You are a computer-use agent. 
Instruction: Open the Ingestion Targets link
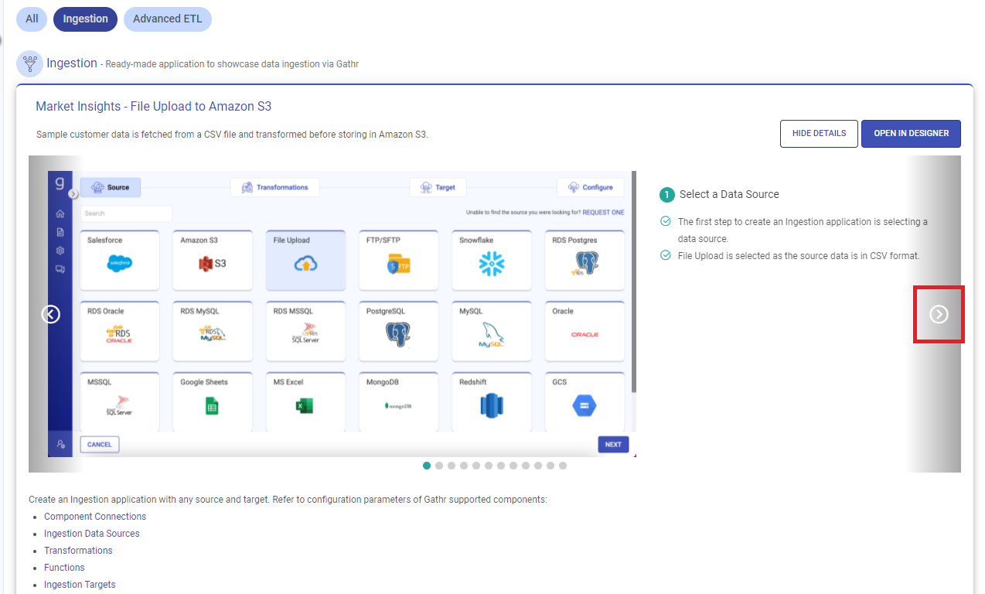(x=80, y=585)
